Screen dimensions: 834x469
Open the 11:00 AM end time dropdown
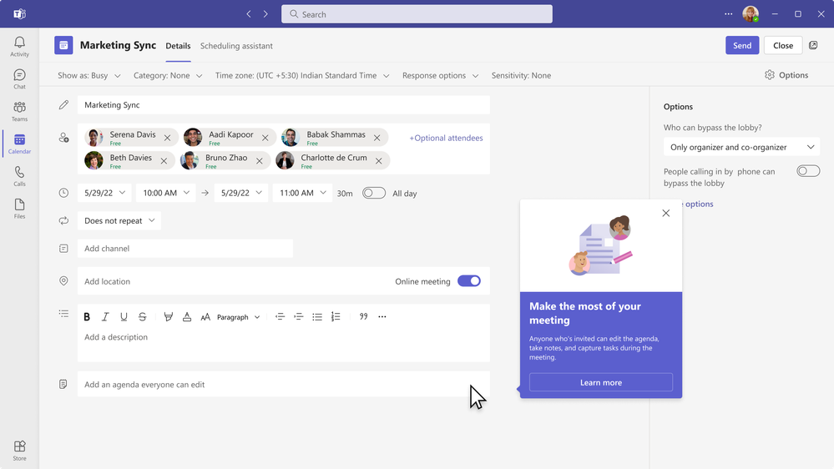coord(302,193)
